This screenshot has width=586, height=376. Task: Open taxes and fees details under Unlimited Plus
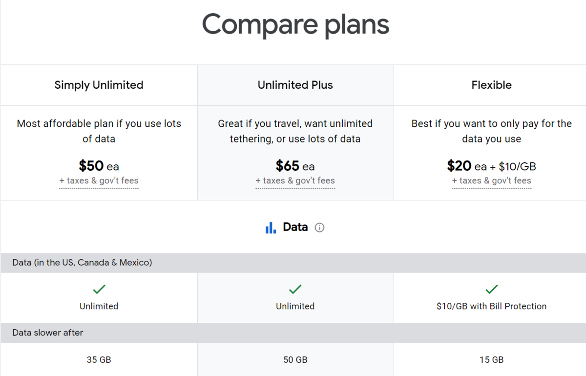(295, 180)
